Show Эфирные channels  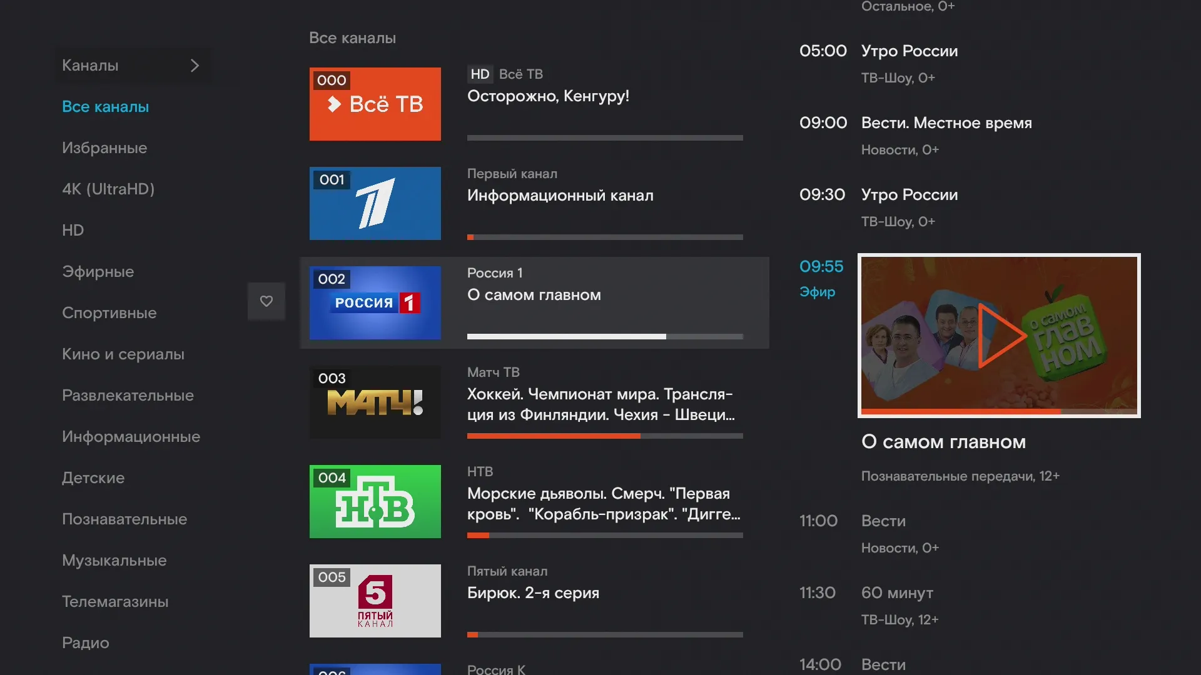click(98, 272)
